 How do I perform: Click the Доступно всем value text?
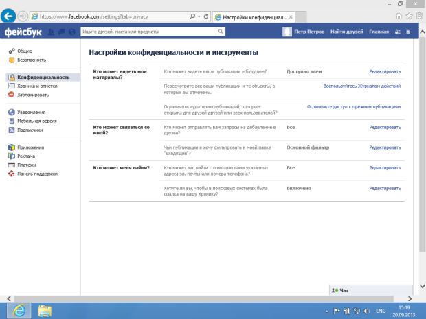point(304,71)
